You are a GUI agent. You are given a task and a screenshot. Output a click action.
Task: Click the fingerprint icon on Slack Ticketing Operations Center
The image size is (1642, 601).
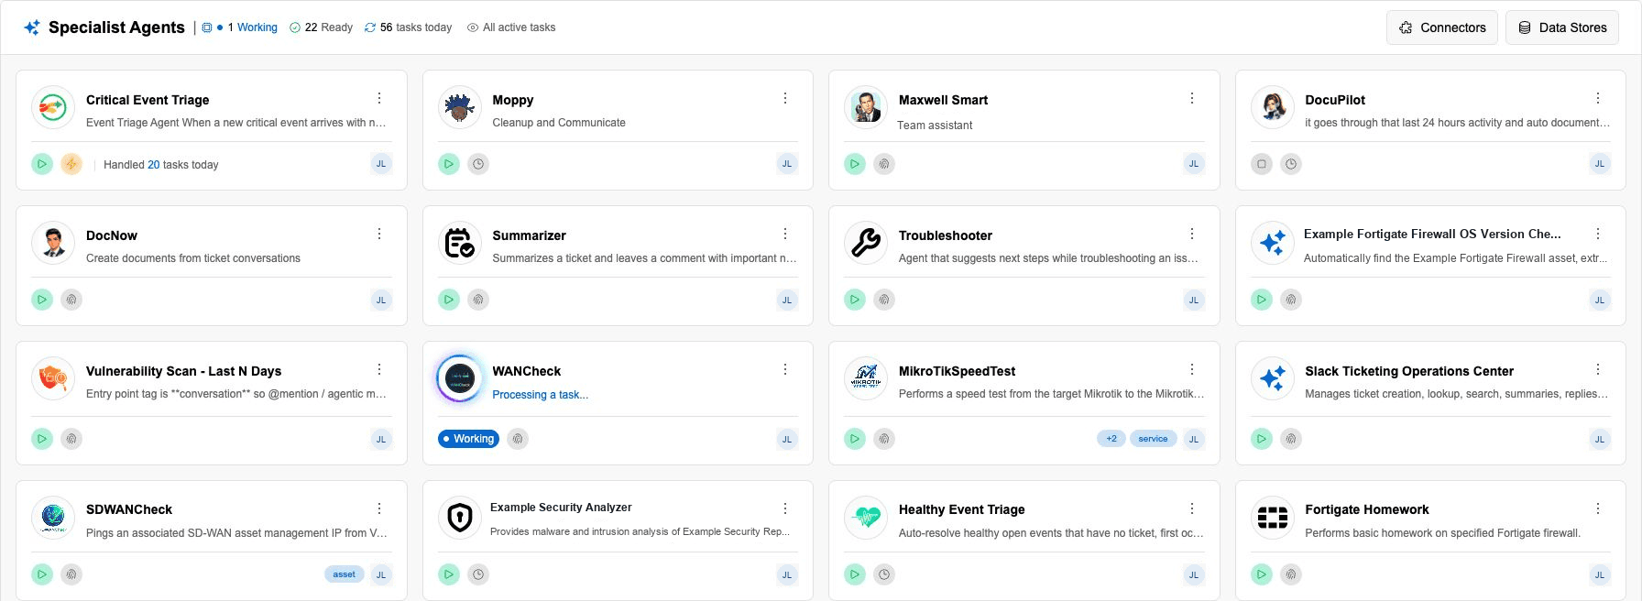(1291, 439)
